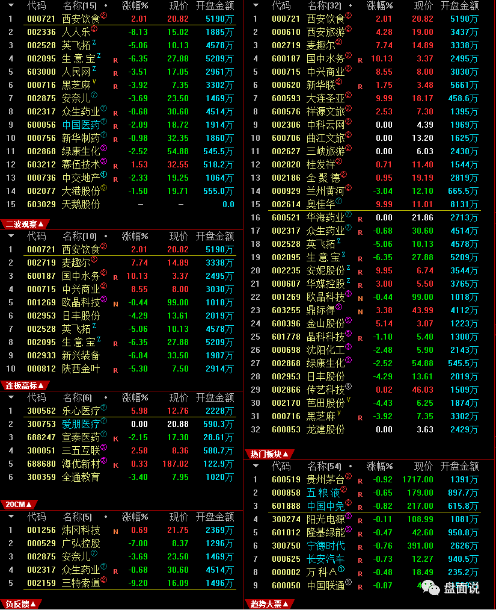496x610 pixels.
Task: Click the N marker beside 炜冈科技
Action: (116, 532)
